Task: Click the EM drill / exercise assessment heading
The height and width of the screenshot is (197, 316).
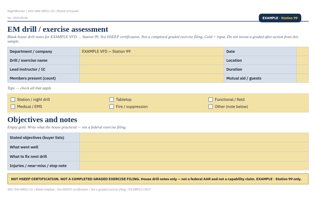Action: [58, 29]
